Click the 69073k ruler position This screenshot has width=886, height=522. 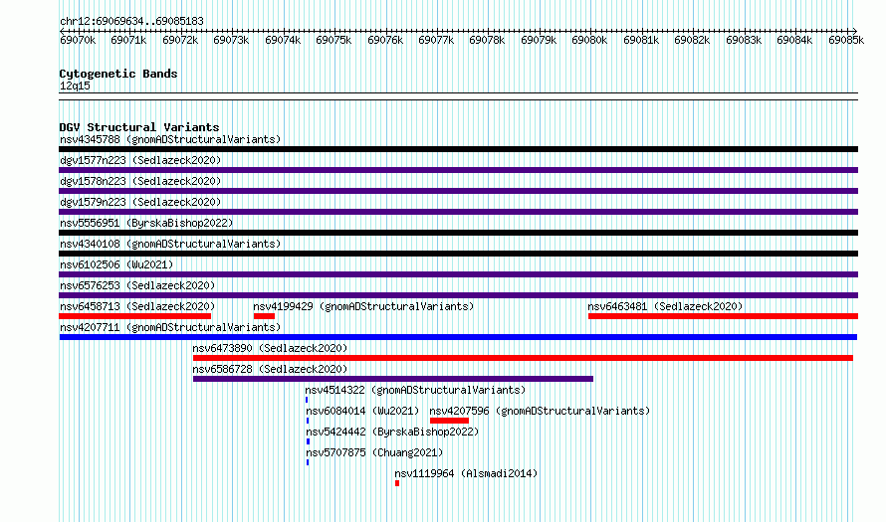tap(231, 40)
